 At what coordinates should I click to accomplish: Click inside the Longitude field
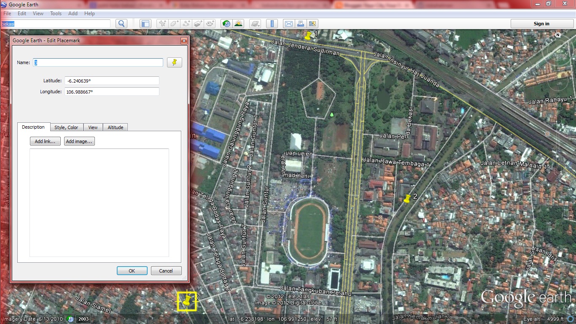pyautogui.click(x=111, y=92)
